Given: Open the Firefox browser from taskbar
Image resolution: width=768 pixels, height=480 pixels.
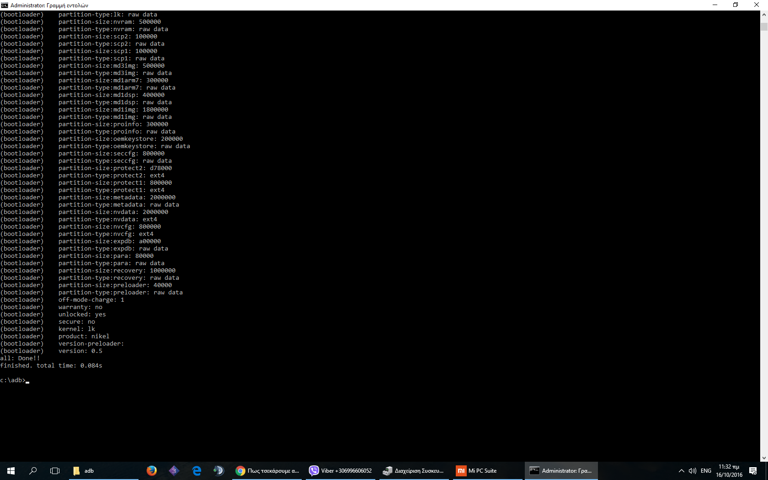Looking at the screenshot, I should point(152,470).
